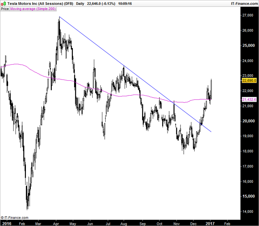The width and height of the screenshot is (259, 226).
Task: Click the Oct month label on time axis
Action: point(159,224)
